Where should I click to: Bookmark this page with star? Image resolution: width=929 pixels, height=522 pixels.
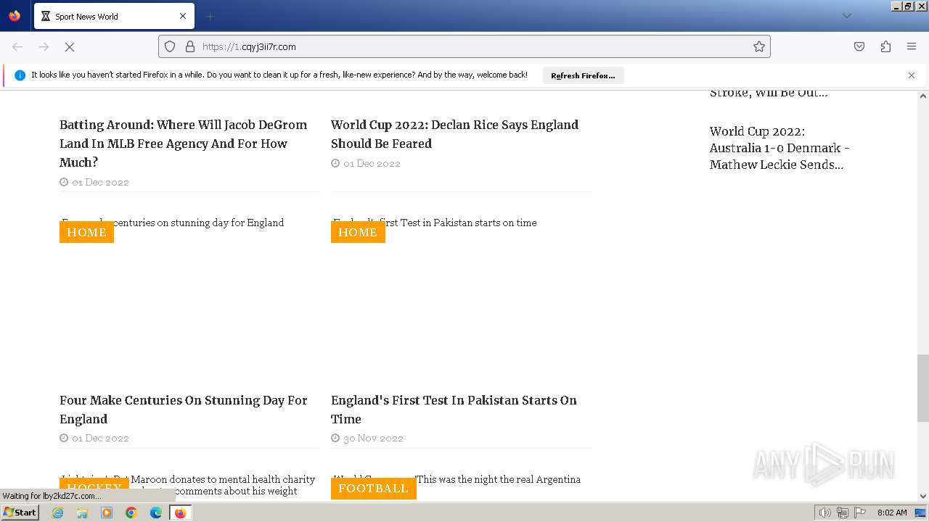coord(759,46)
